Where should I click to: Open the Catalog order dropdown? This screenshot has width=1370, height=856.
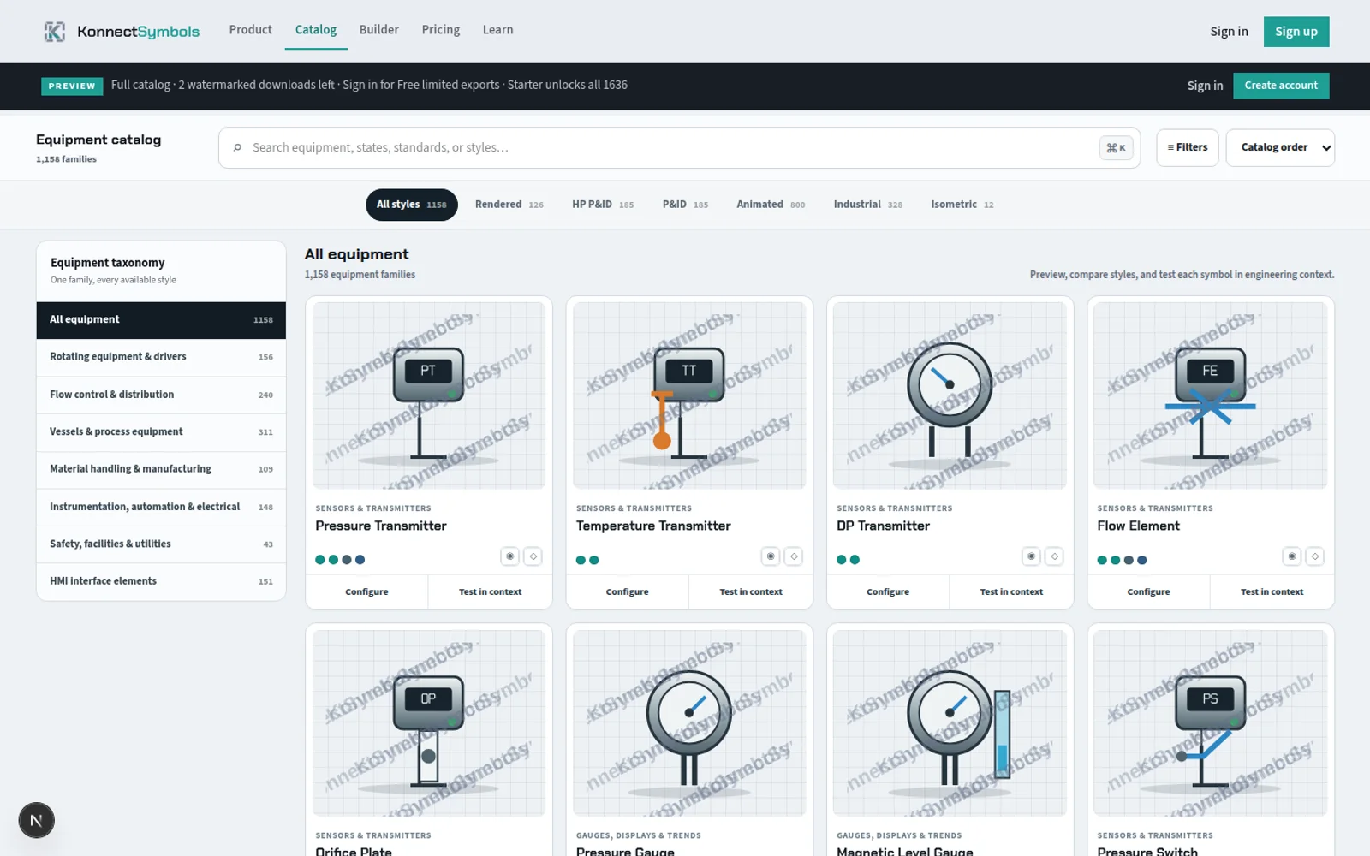click(1280, 147)
